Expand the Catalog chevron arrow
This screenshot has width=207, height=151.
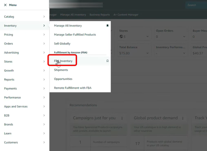(x=44, y=17)
